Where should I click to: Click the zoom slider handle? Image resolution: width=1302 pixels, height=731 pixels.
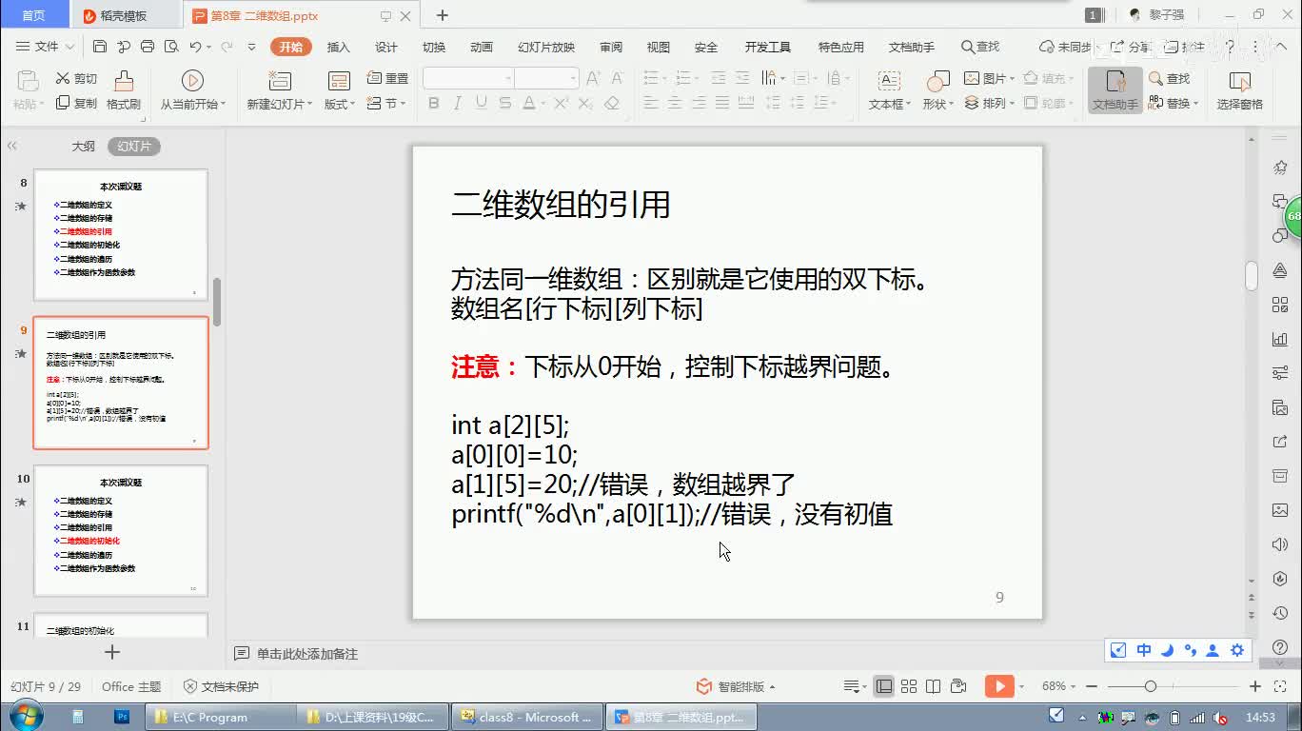pyautogui.click(x=1151, y=686)
